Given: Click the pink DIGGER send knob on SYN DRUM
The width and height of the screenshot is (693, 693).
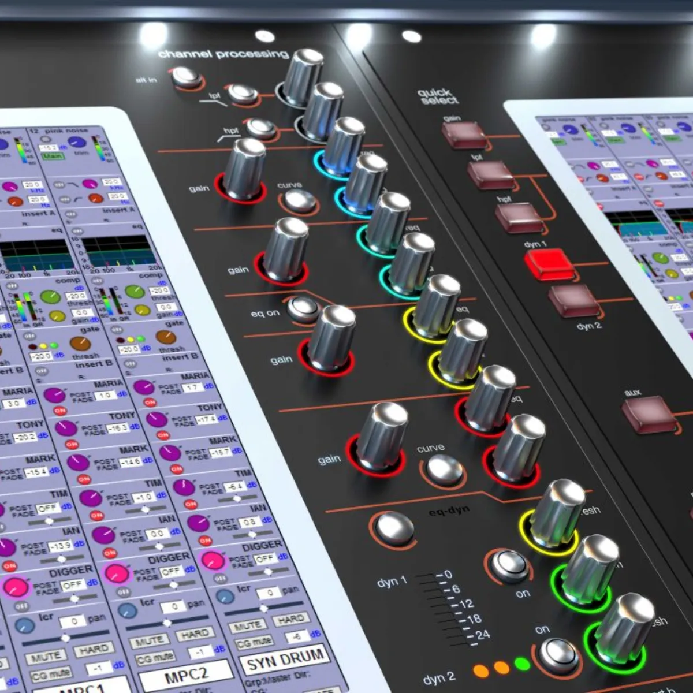Looking at the screenshot, I should (213, 560).
